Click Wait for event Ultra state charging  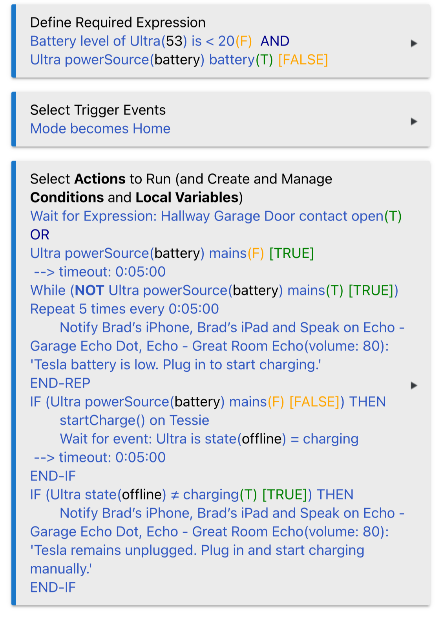pos(209,439)
